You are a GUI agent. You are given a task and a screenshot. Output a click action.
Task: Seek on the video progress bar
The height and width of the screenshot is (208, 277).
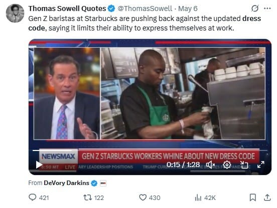tap(150, 150)
